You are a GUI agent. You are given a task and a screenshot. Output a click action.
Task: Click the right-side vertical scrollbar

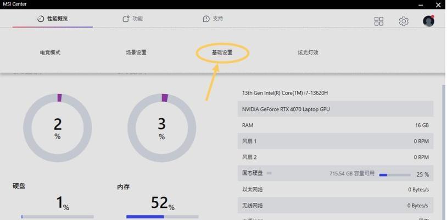pos(444,152)
